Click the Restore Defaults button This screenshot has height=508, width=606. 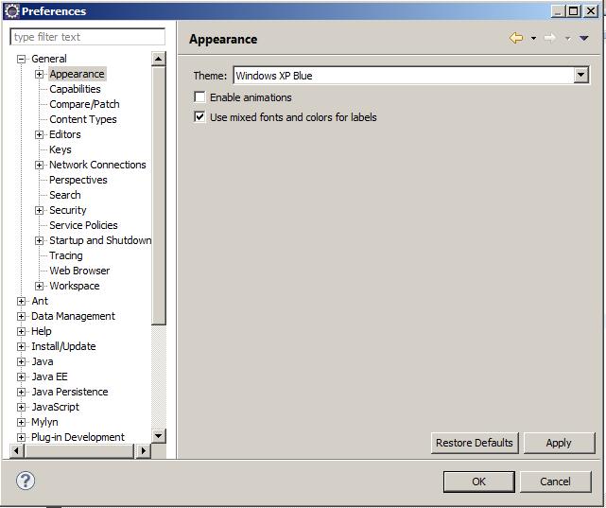pos(474,443)
